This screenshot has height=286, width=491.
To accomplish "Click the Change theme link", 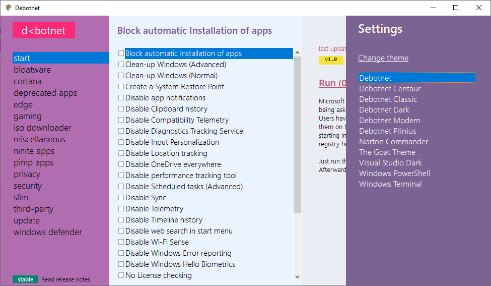I will click(x=383, y=58).
